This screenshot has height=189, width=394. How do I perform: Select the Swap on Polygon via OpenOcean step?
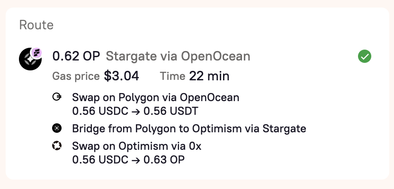coord(155,97)
